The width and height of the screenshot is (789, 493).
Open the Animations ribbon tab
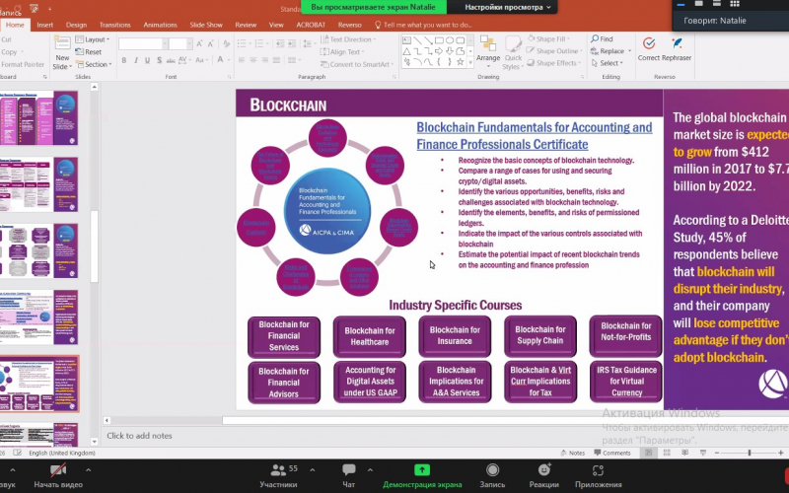(x=160, y=25)
